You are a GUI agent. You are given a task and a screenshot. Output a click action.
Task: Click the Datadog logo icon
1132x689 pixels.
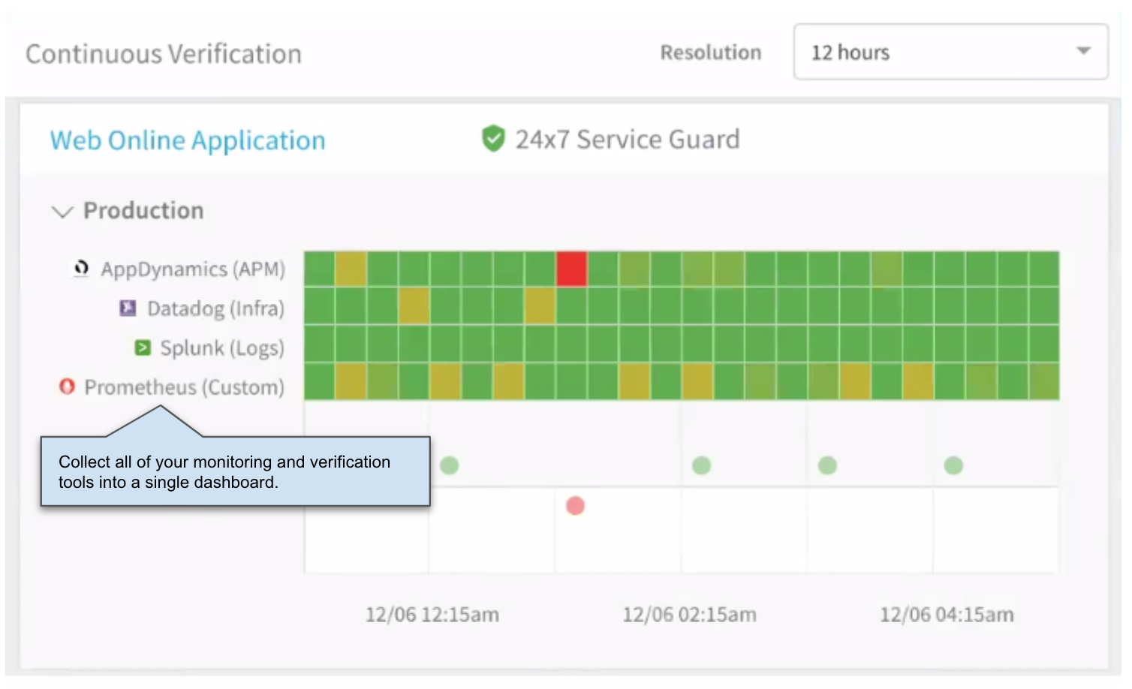point(128,308)
